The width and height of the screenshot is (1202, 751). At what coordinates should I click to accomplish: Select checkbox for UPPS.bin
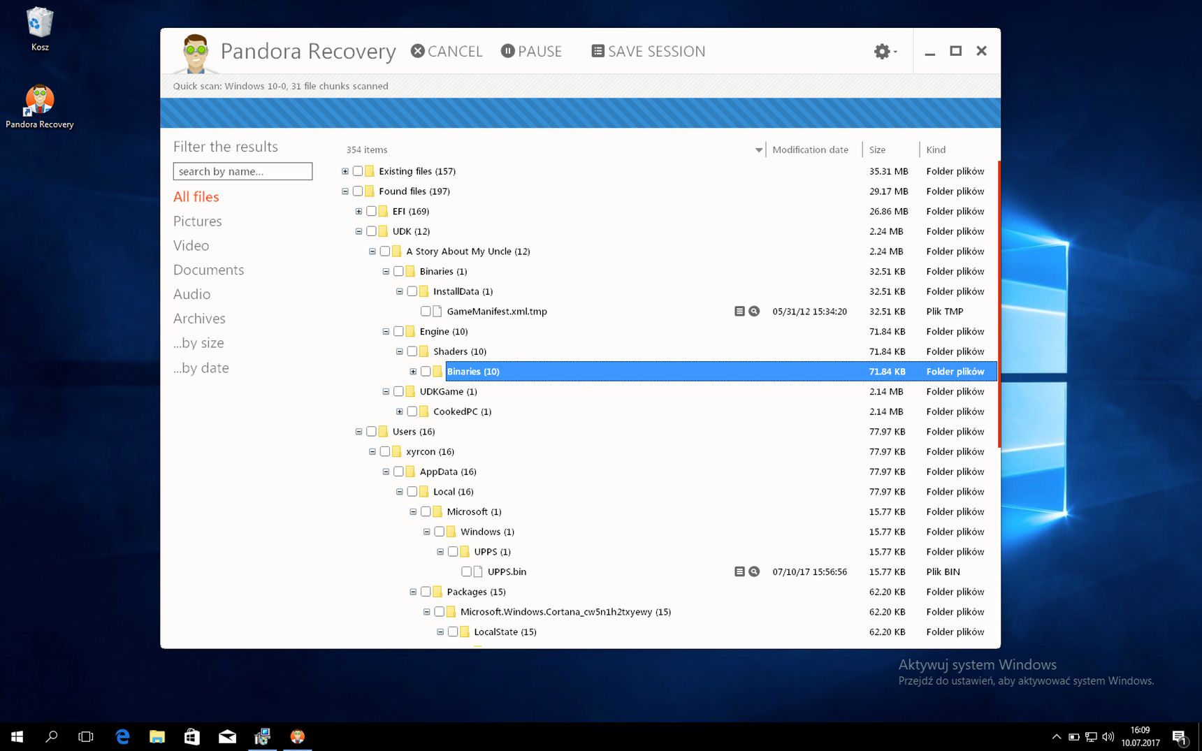point(466,572)
